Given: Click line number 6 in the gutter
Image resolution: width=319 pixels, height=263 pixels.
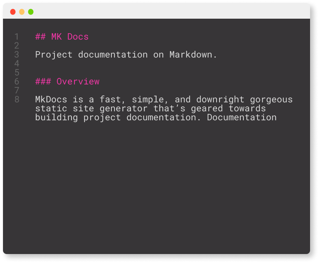Looking at the screenshot, I should [16, 81].
